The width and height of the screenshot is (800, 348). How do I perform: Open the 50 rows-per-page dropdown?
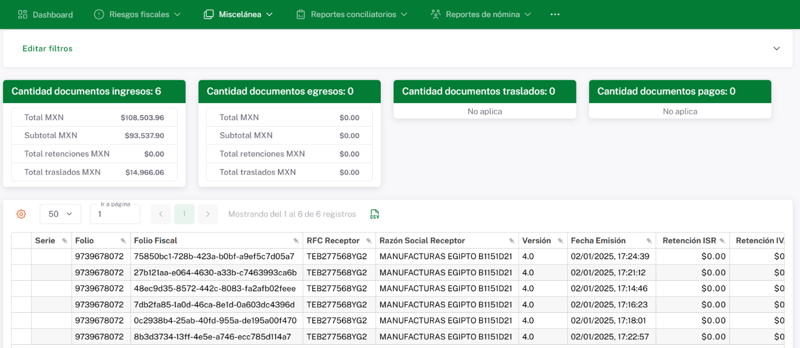[60, 214]
